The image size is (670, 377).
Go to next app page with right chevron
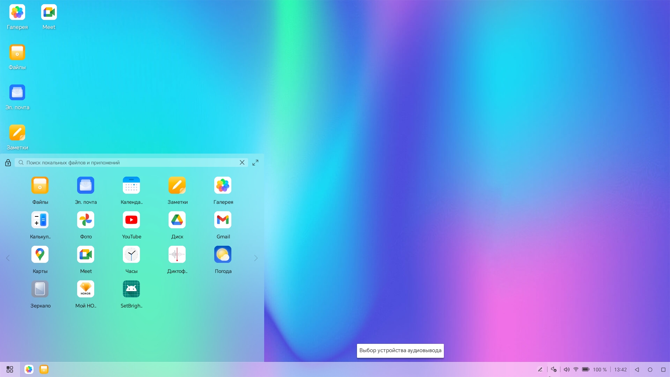pyautogui.click(x=256, y=258)
